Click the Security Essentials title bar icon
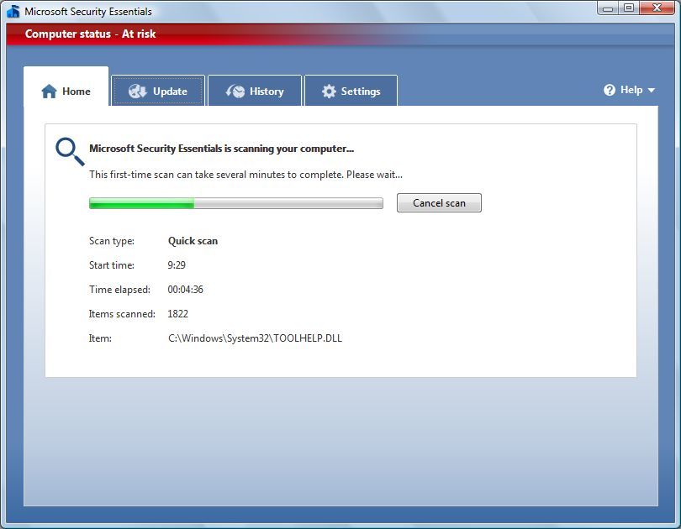Screen dimensions: 681x529 [x=11, y=10]
